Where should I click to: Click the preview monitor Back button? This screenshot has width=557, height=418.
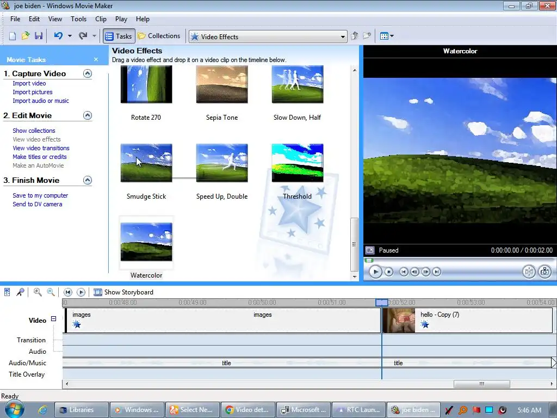pyautogui.click(x=404, y=272)
